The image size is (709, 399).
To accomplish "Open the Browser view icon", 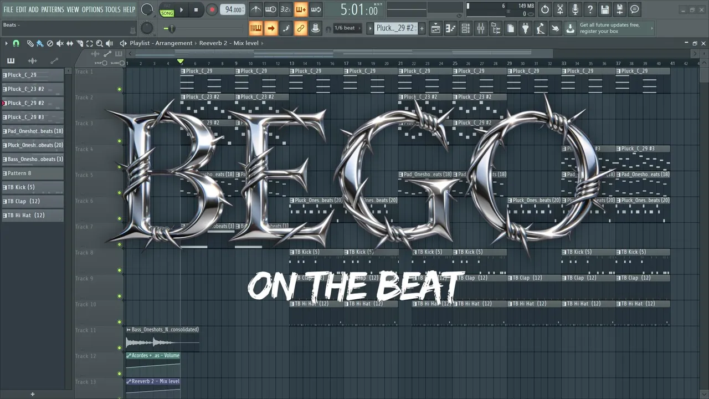I will coord(496,28).
